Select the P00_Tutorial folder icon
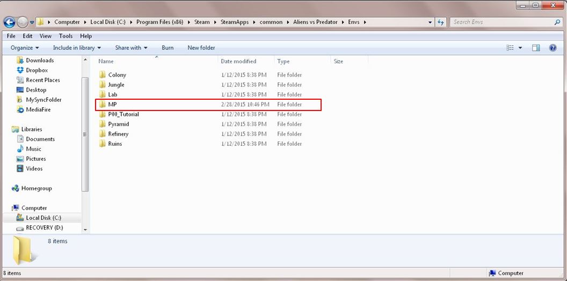This screenshot has height=281, width=567. click(x=103, y=114)
